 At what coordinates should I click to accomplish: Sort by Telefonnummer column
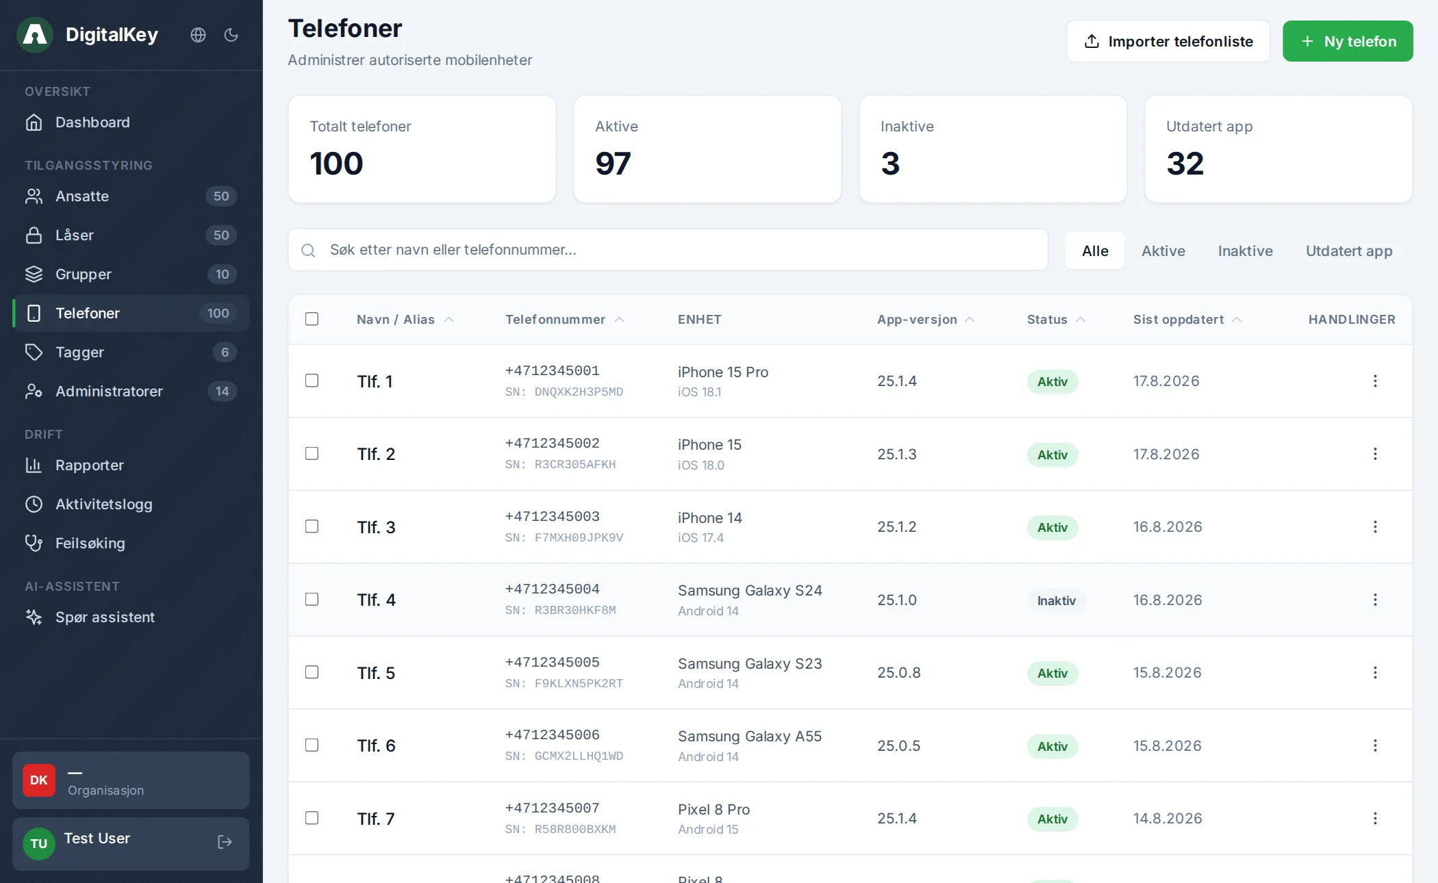(565, 320)
